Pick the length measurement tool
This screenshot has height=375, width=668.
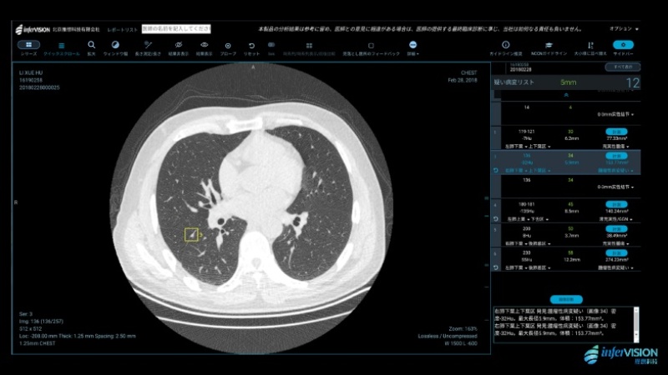[x=149, y=46]
